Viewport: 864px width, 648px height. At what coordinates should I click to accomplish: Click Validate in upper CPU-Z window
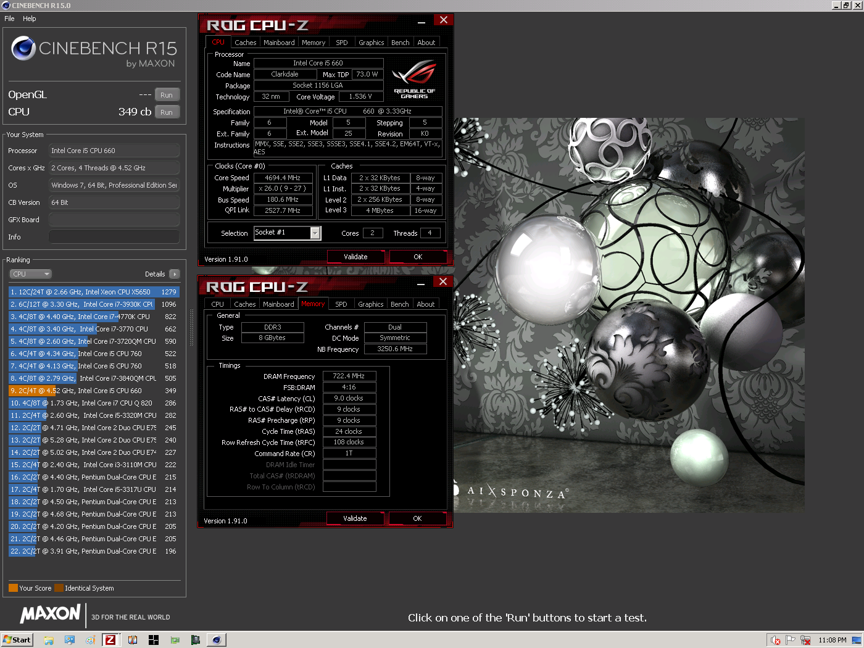pos(355,257)
